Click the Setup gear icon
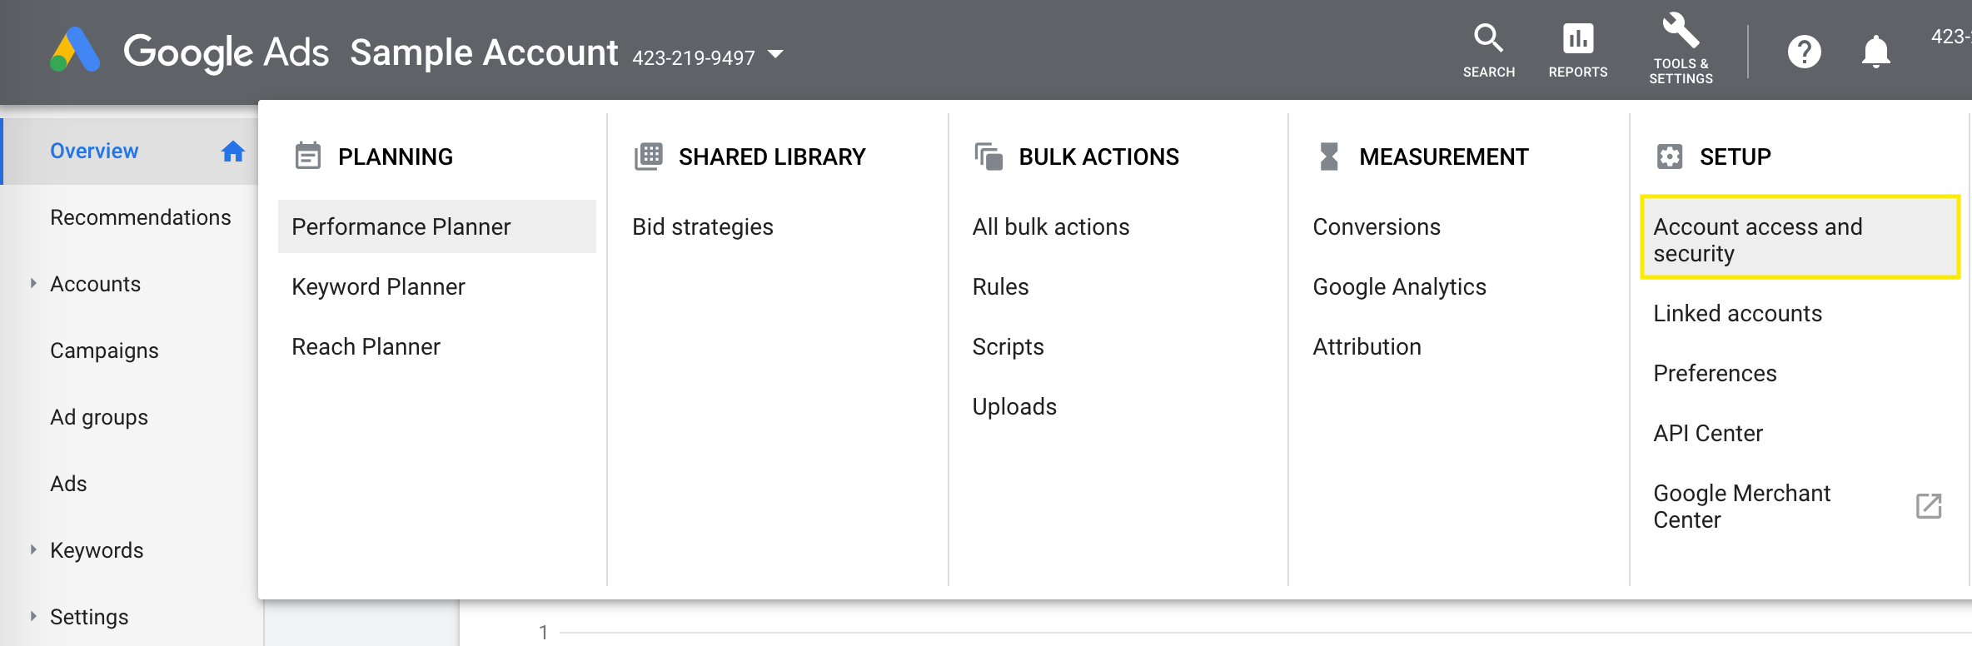 coord(1670,156)
